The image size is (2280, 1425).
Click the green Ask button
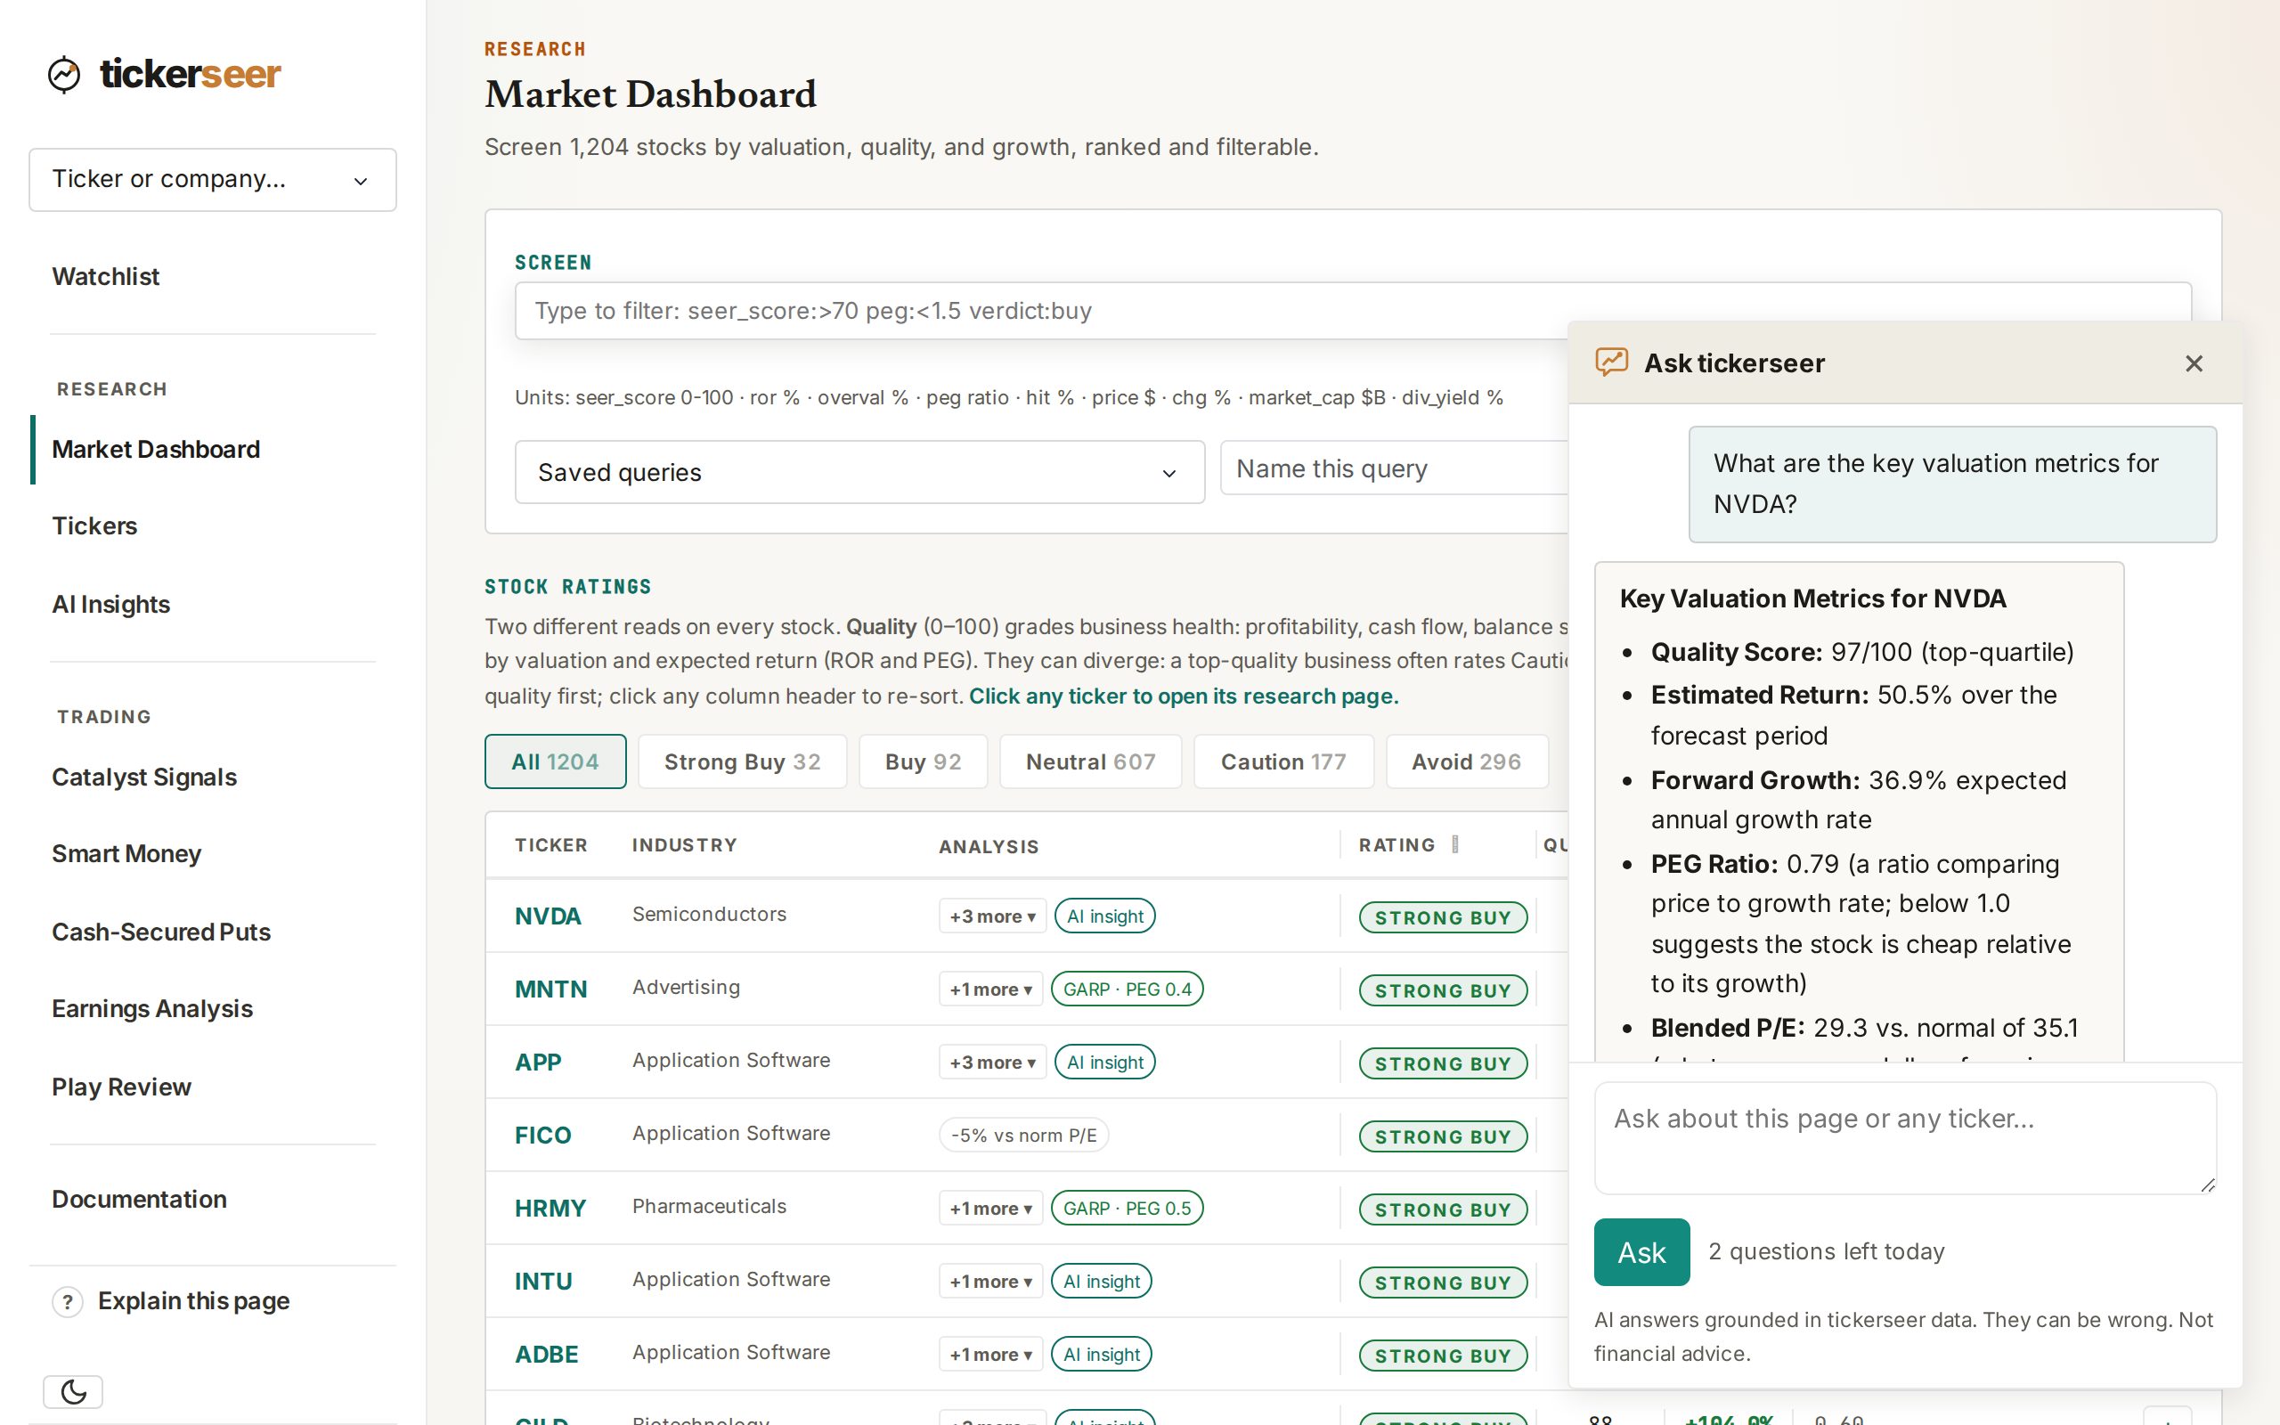click(1641, 1252)
